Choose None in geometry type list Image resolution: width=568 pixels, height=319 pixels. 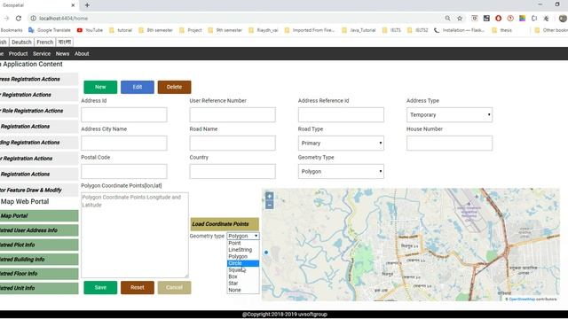point(243,290)
